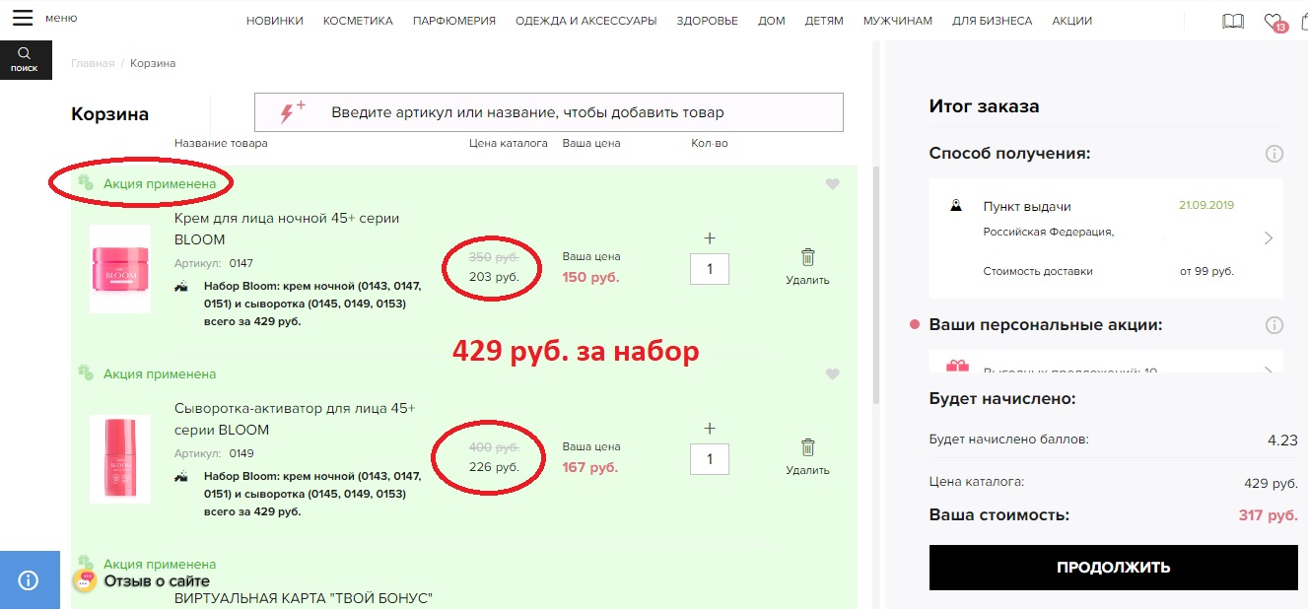Click the 'Кол-во' column header

pos(710,143)
